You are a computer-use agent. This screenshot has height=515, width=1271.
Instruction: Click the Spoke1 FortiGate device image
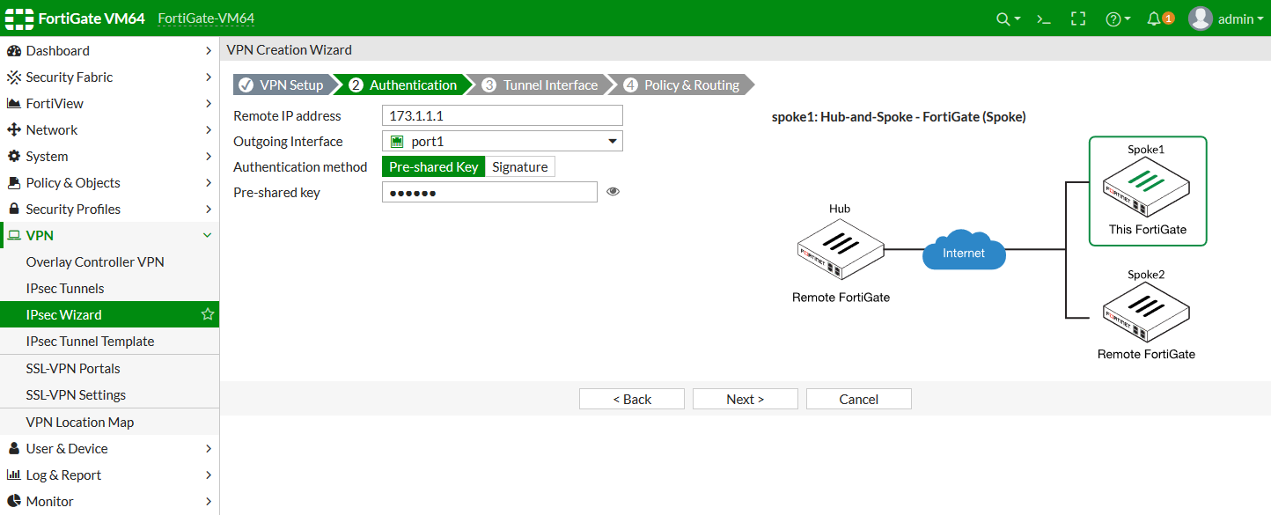click(1147, 188)
